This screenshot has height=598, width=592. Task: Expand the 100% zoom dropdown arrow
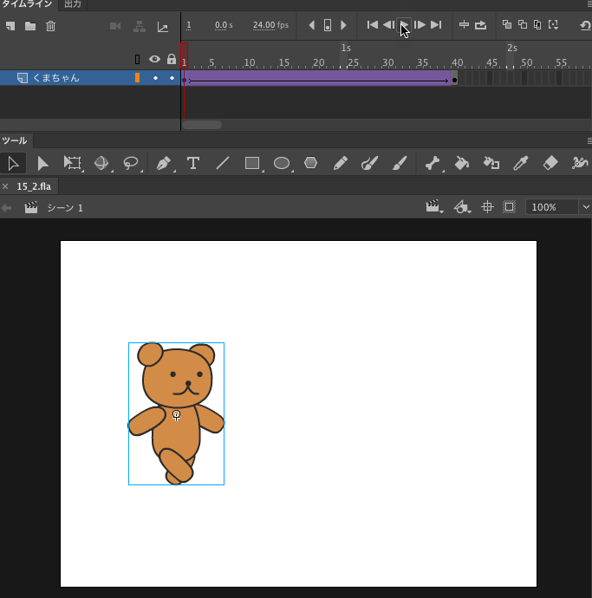[586, 207]
